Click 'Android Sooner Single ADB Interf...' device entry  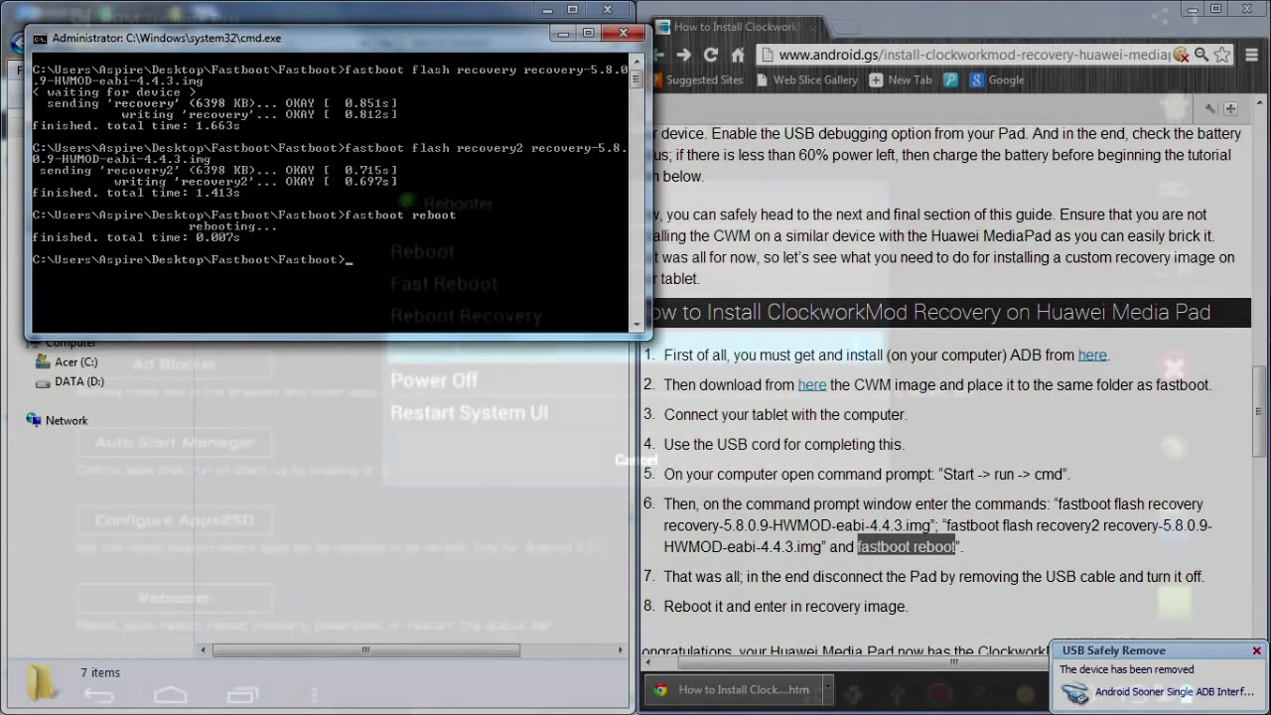tap(1175, 692)
